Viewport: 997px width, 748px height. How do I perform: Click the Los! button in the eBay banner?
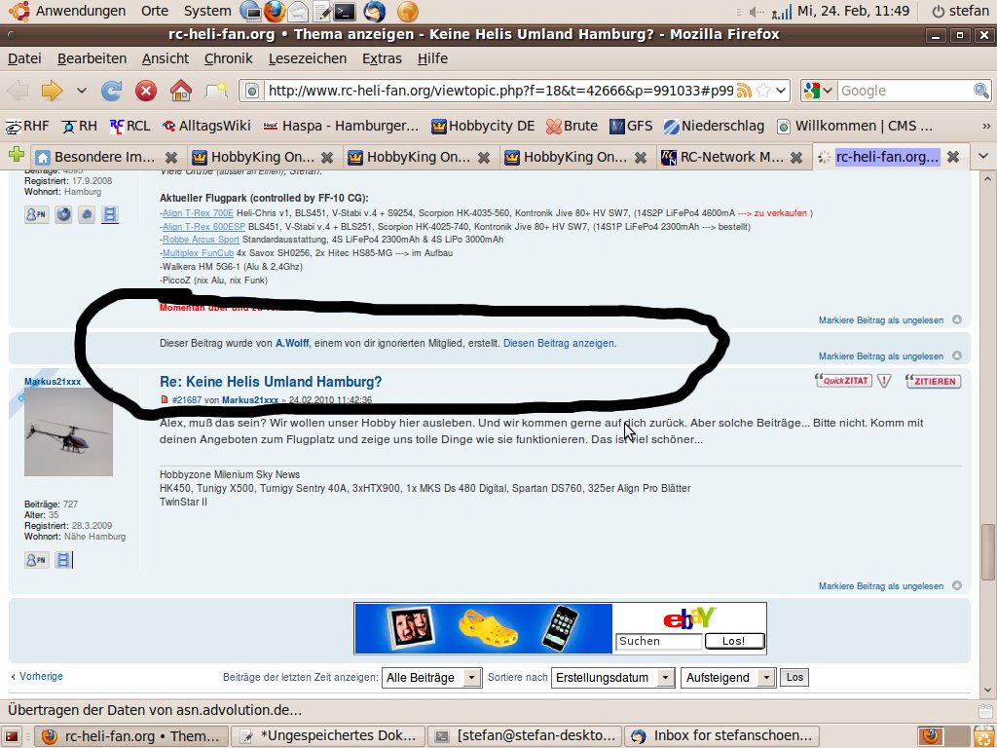[x=734, y=641]
